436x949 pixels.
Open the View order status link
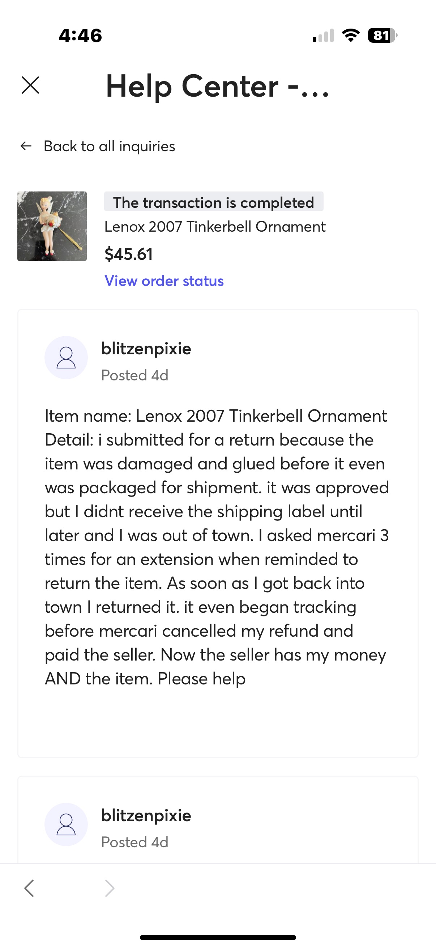coord(164,281)
